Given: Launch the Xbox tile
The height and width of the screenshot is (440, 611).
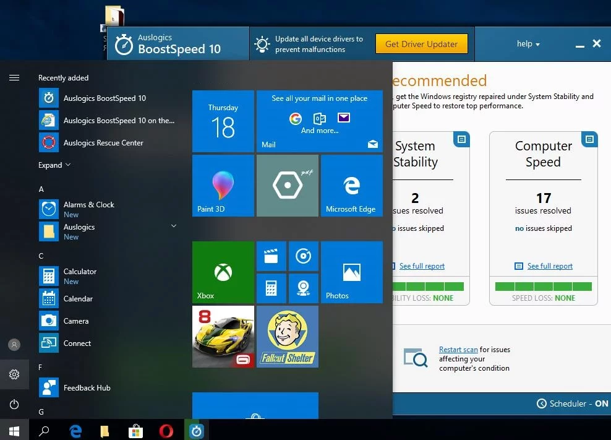Looking at the screenshot, I should tap(223, 272).
